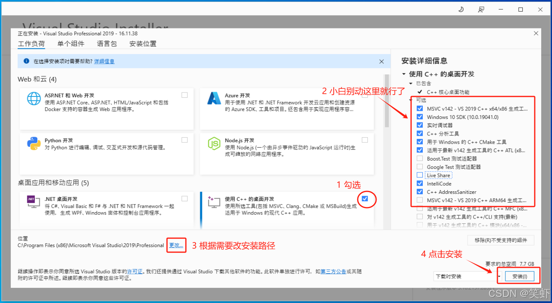The width and height of the screenshot is (552, 303).
Task: Uncheck C++ AddressSanitizer component
Action: pyautogui.click(x=420, y=192)
